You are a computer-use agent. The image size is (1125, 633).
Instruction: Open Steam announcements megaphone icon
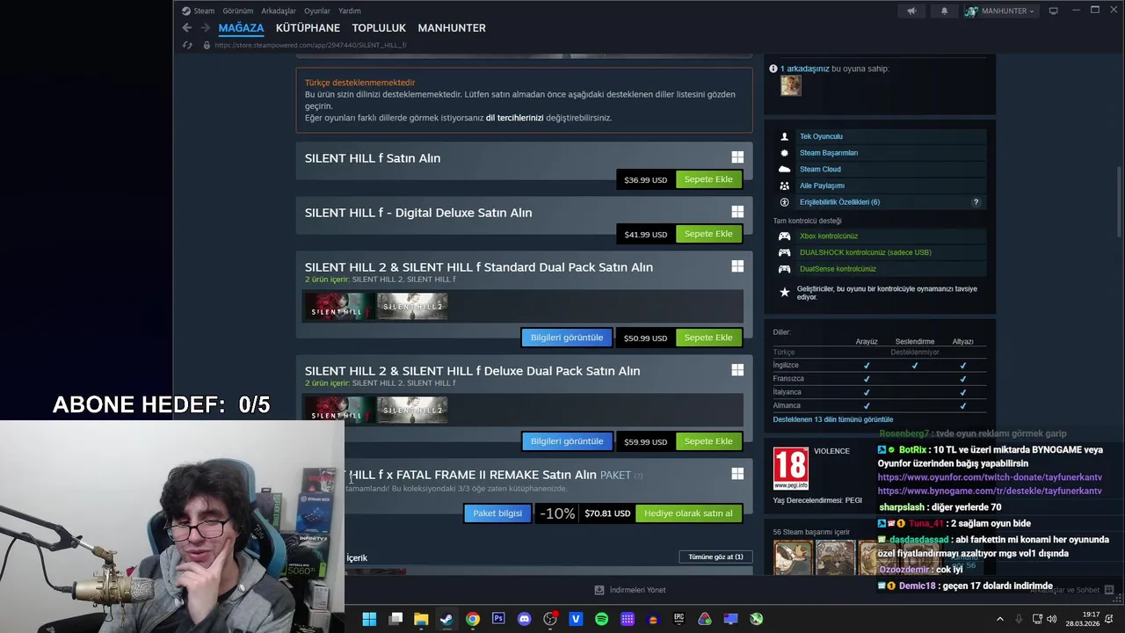pos(911,11)
